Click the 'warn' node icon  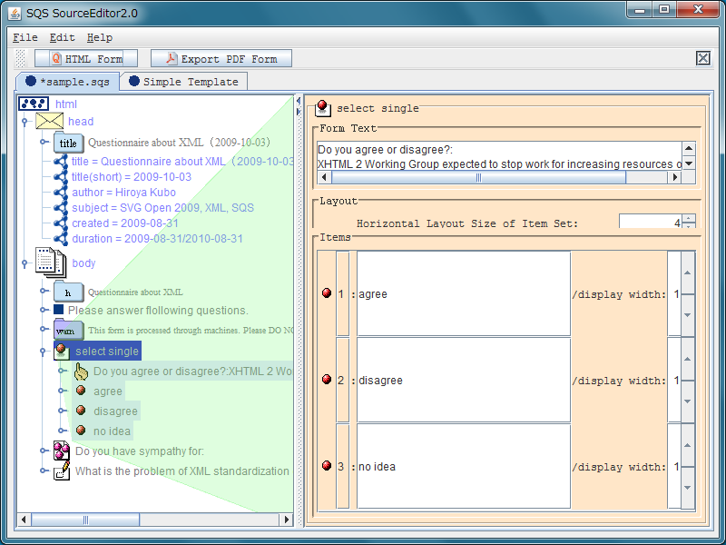[68, 331]
